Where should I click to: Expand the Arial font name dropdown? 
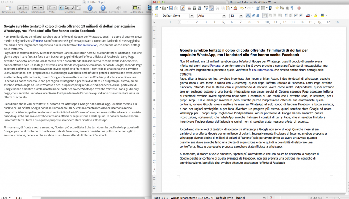click(224, 16)
